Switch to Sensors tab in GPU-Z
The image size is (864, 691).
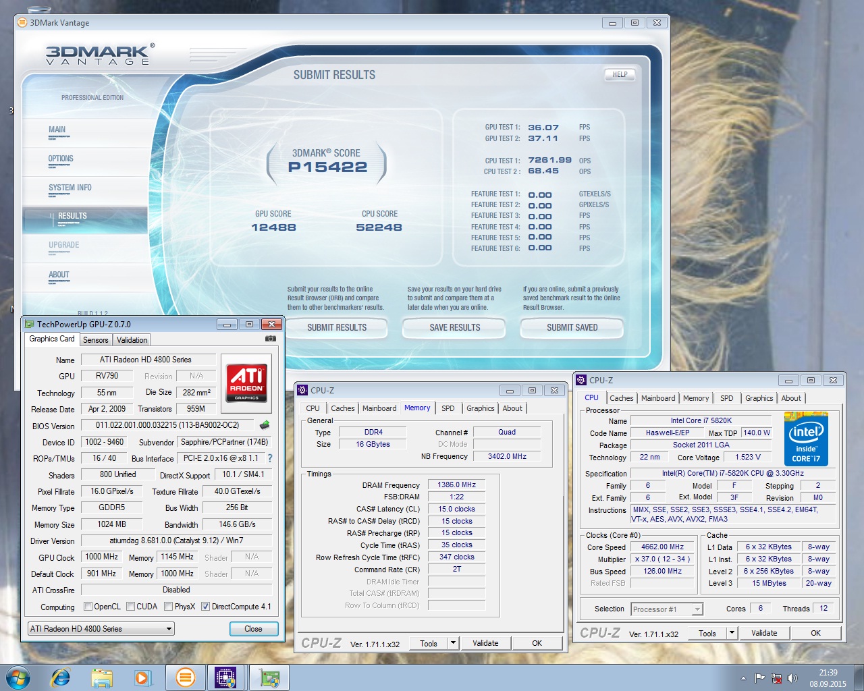(96, 340)
